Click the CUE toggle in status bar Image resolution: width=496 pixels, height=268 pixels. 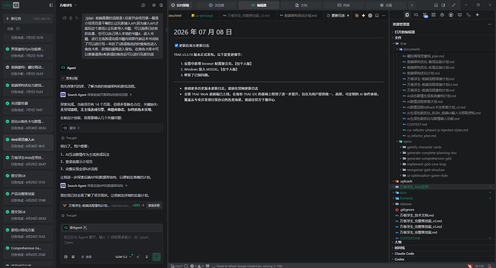click(479, 266)
